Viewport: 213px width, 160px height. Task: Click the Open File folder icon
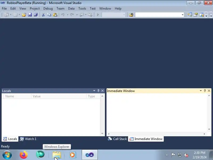click(24, 15)
